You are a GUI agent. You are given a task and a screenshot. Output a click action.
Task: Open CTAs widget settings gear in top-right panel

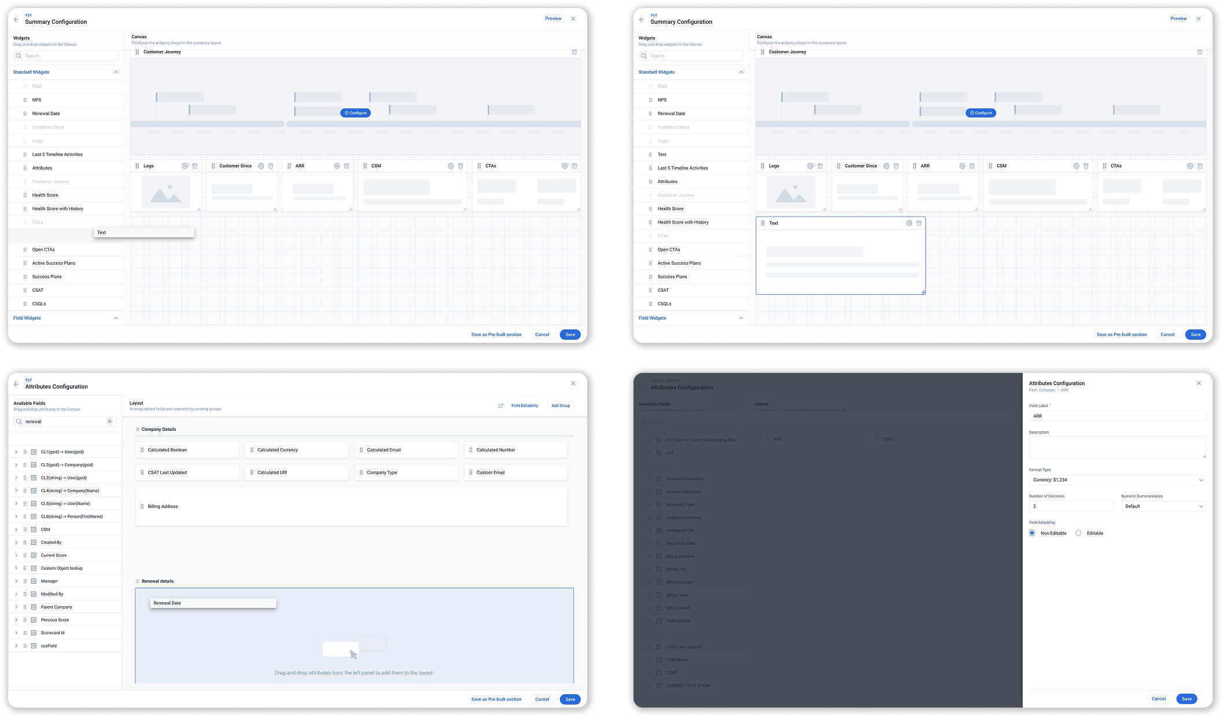[1190, 166]
